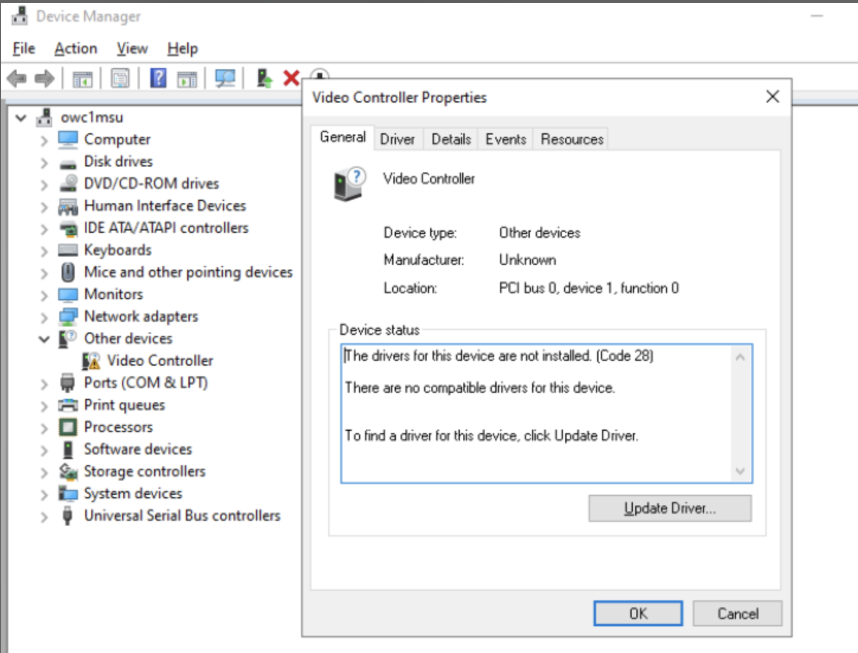Click the mouse icon beside pointing devices
This screenshot has height=653, width=858.
tap(68, 272)
